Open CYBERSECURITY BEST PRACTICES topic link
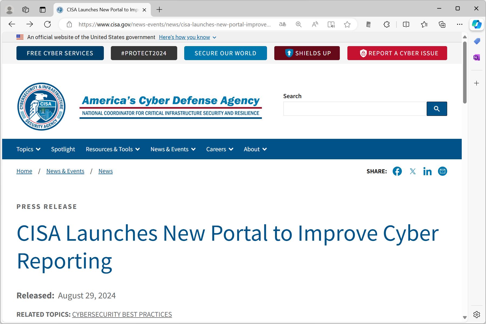486x324 pixels. 122,314
